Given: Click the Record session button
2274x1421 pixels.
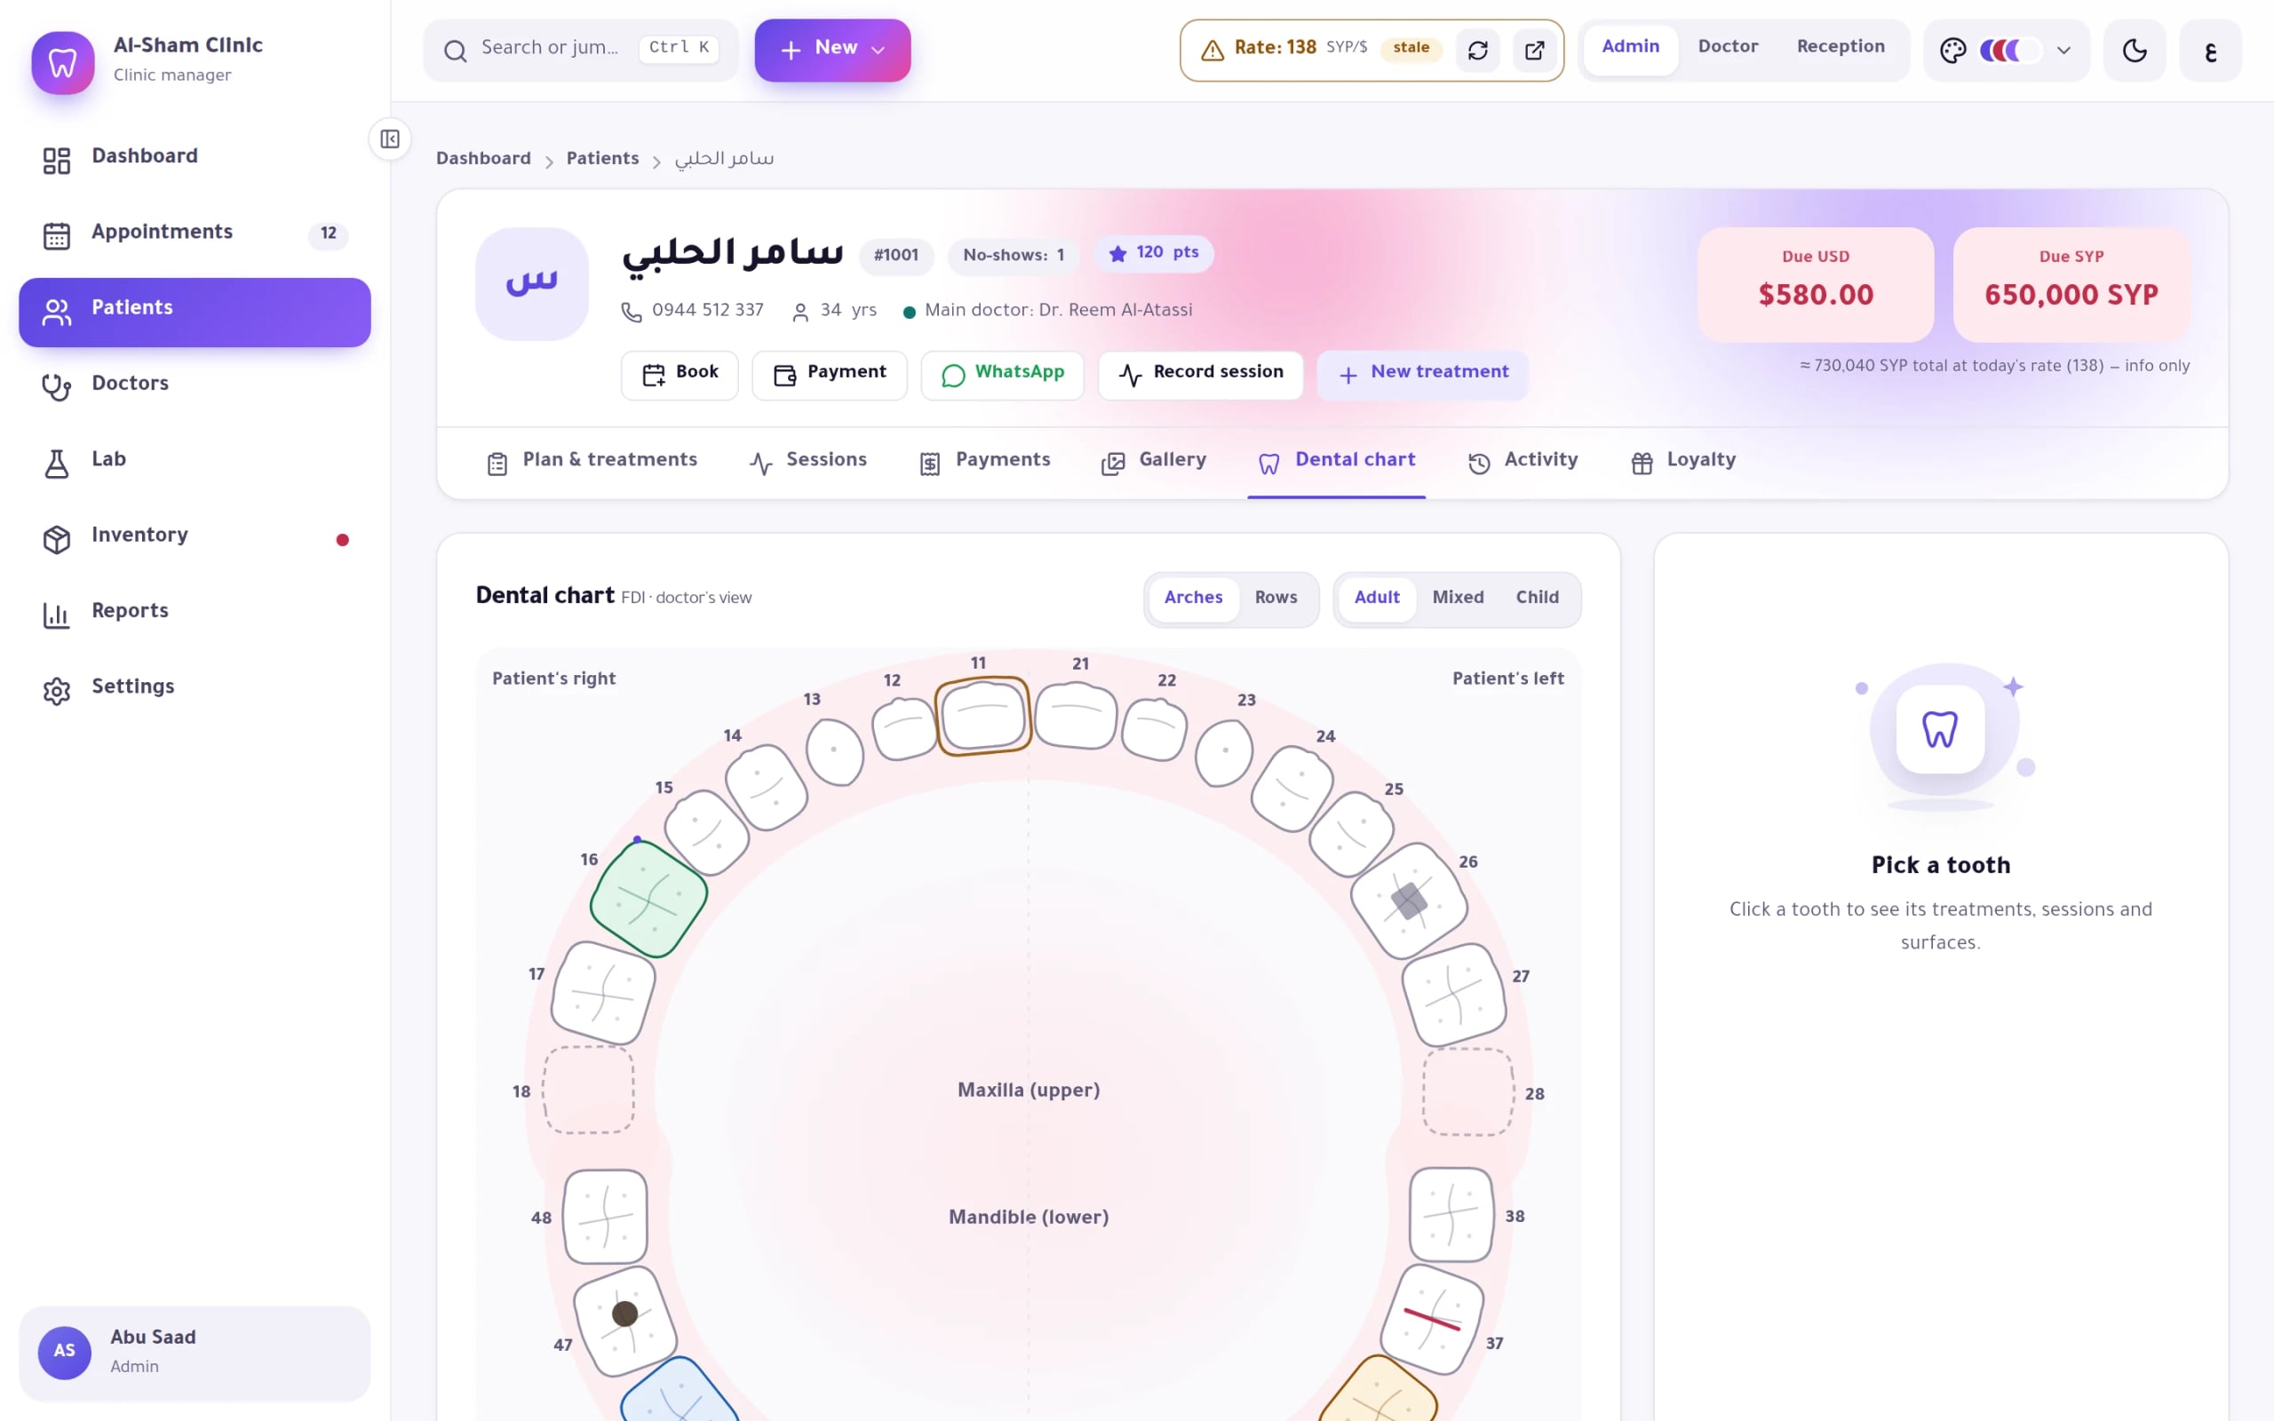Looking at the screenshot, I should 1200,374.
